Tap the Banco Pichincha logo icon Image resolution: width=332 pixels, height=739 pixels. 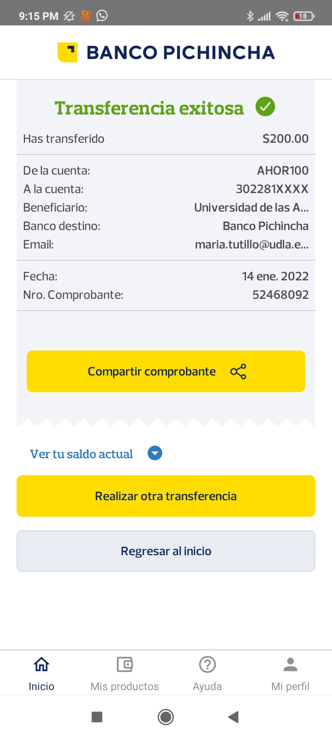pyautogui.click(x=67, y=52)
